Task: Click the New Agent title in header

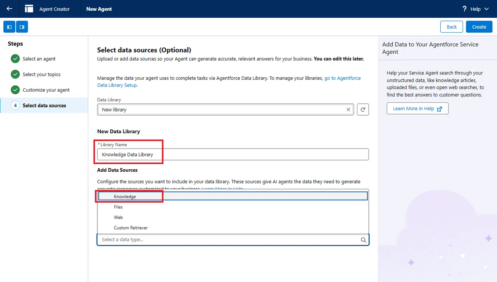Action: click(99, 9)
